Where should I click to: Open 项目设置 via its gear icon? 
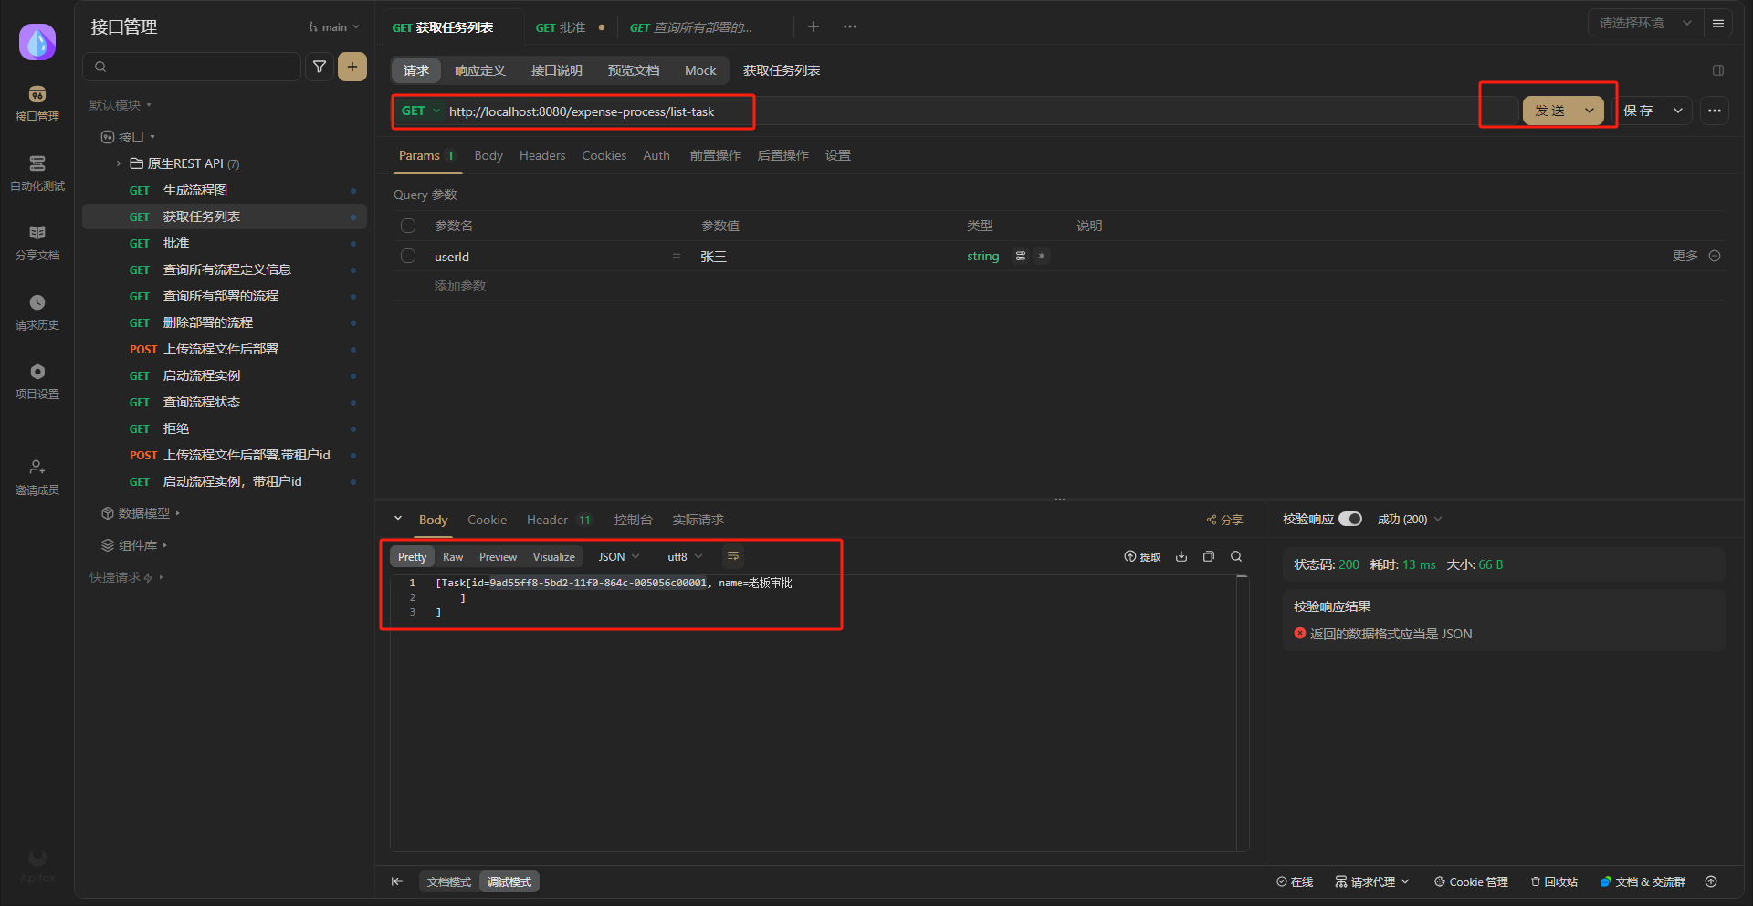37,379
